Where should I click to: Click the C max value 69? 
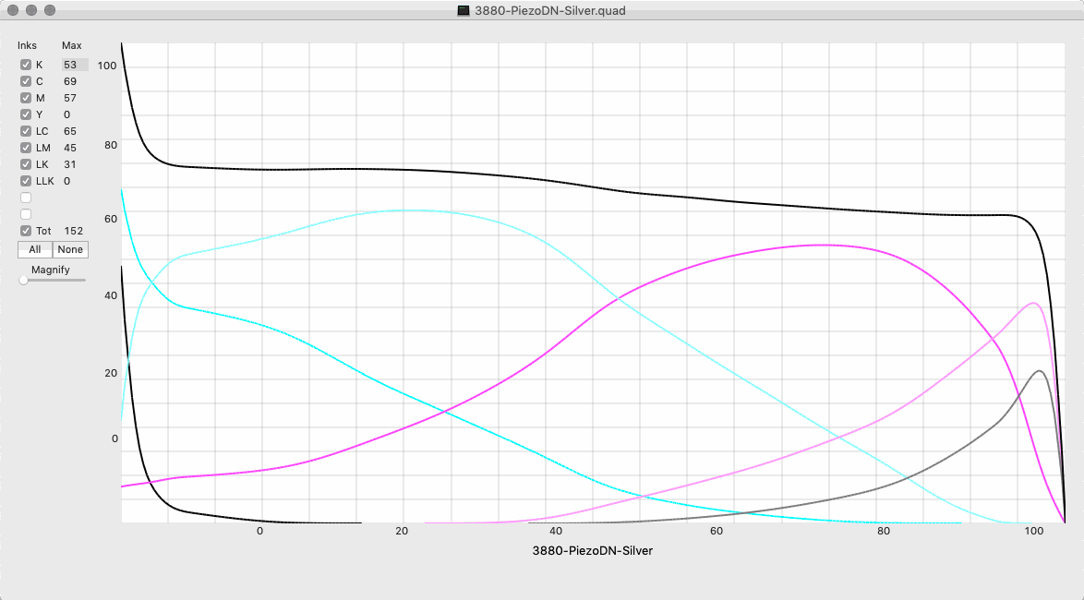tap(70, 81)
